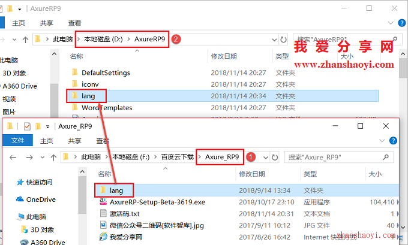The image size is (408, 245).
Task: Expand the ribbon in Axure_RP9 window
Action: point(382,141)
